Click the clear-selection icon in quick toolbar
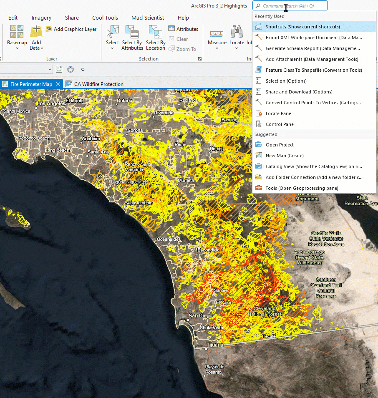This screenshot has height=398, width=378. tap(59, 69)
